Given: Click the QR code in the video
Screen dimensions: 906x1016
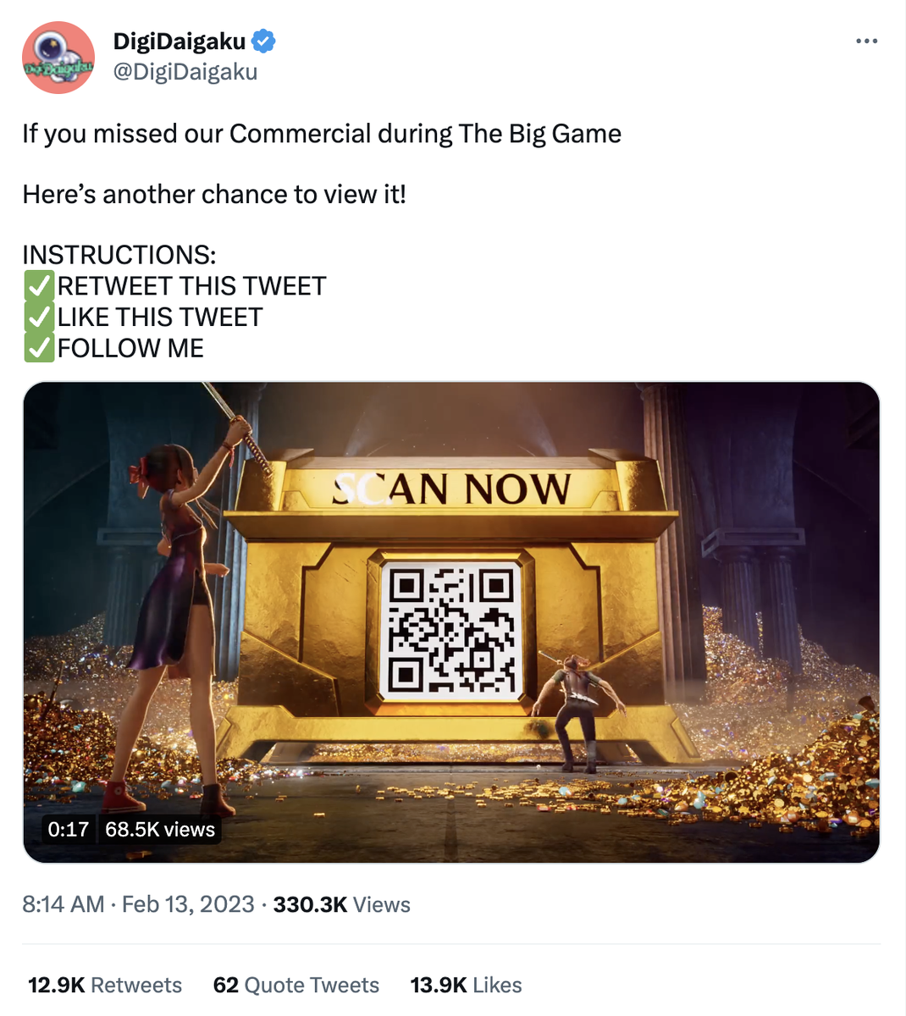Looking at the screenshot, I should [x=451, y=631].
